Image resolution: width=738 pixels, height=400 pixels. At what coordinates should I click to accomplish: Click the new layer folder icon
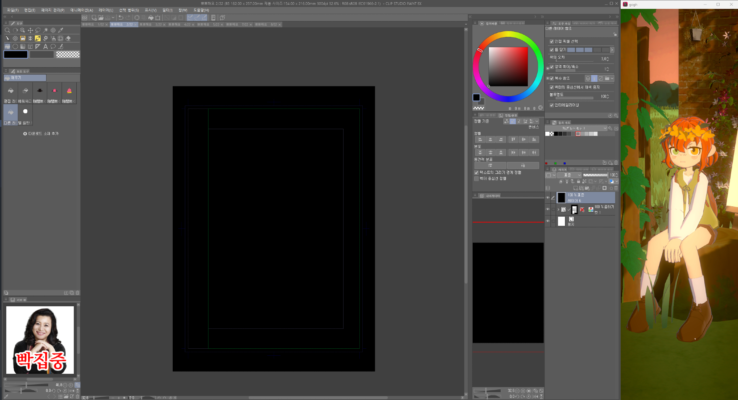point(587,188)
